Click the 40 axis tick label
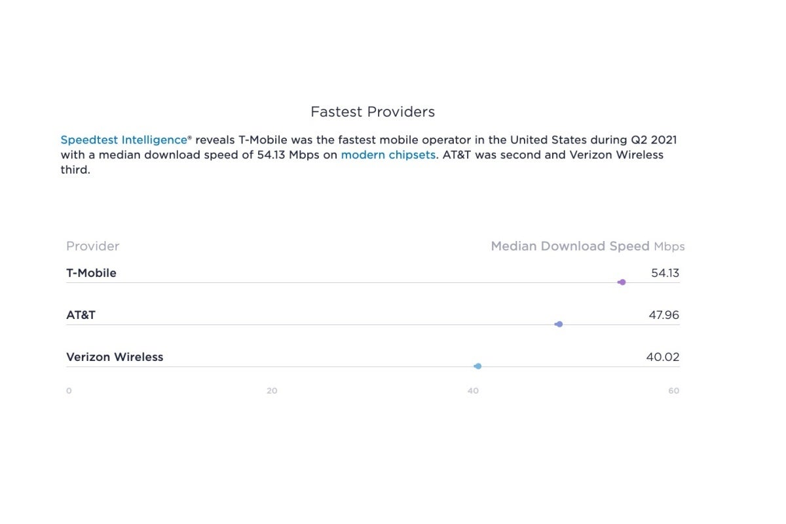The width and height of the screenshot is (786, 524). click(x=473, y=391)
